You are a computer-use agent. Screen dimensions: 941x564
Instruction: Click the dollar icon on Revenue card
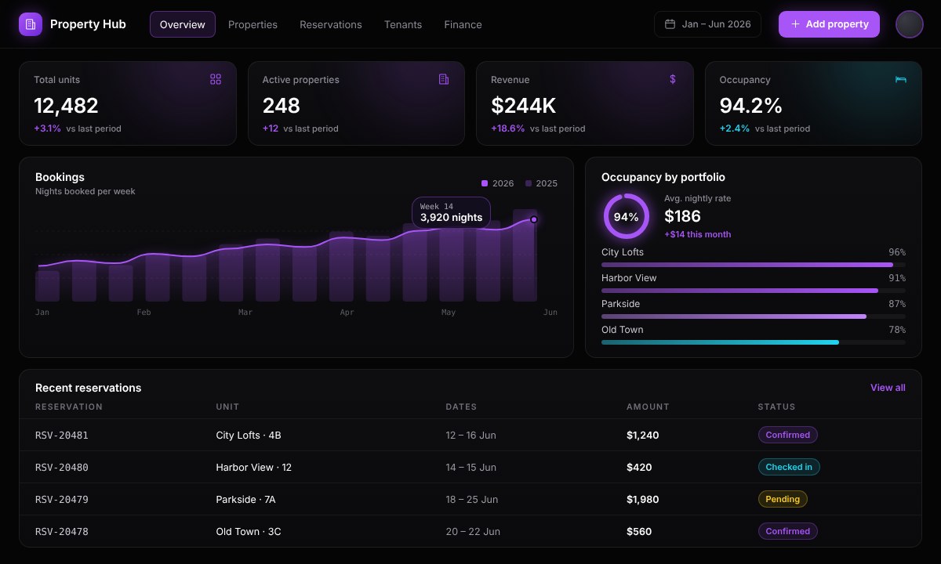coord(673,79)
